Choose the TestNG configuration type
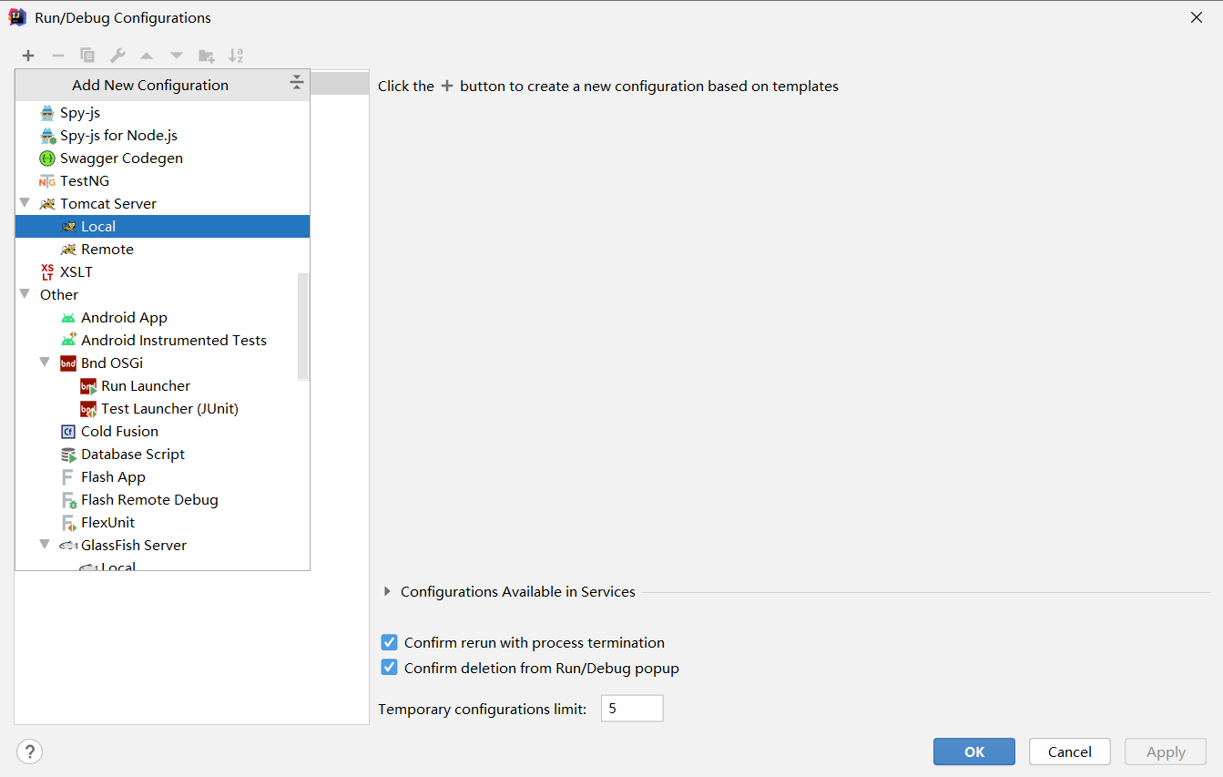This screenshot has width=1223, height=777. [x=84, y=181]
